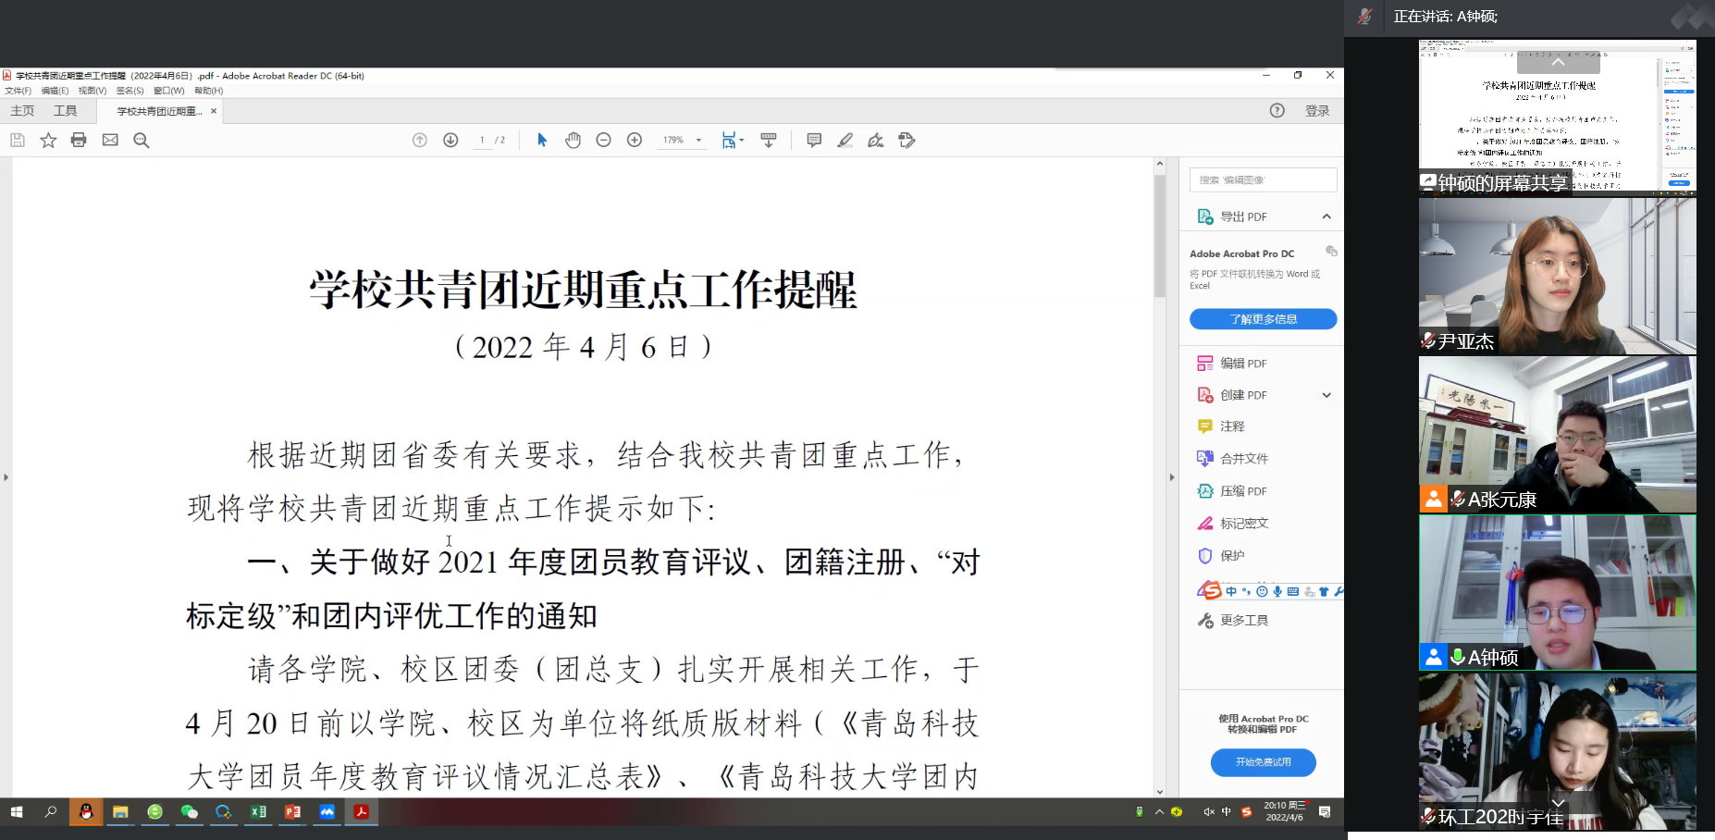Select the highlight text pen tool

coord(845,140)
